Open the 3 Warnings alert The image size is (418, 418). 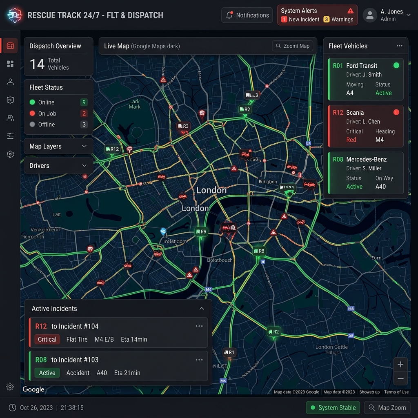click(338, 20)
